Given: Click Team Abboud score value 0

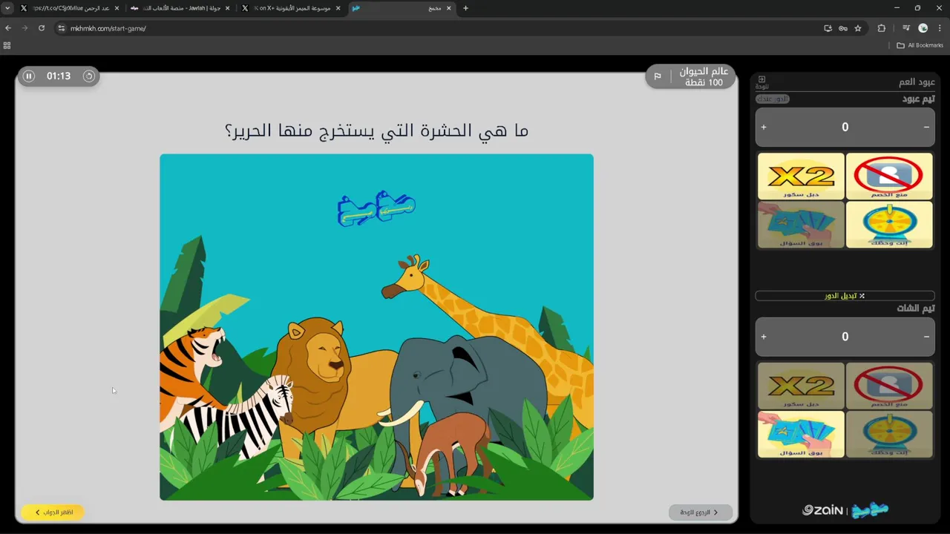Looking at the screenshot, I should click(845, 127).
